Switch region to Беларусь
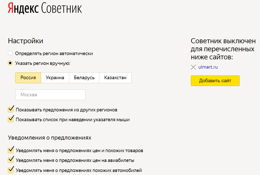Viewport: 260px width, 175px height. click(84, 78)
